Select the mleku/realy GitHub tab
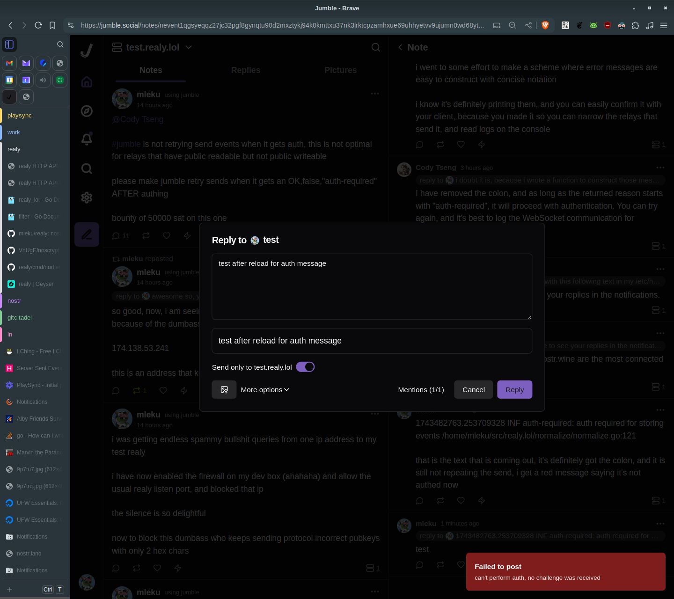The image size is (674, 599). click(35, 234)
